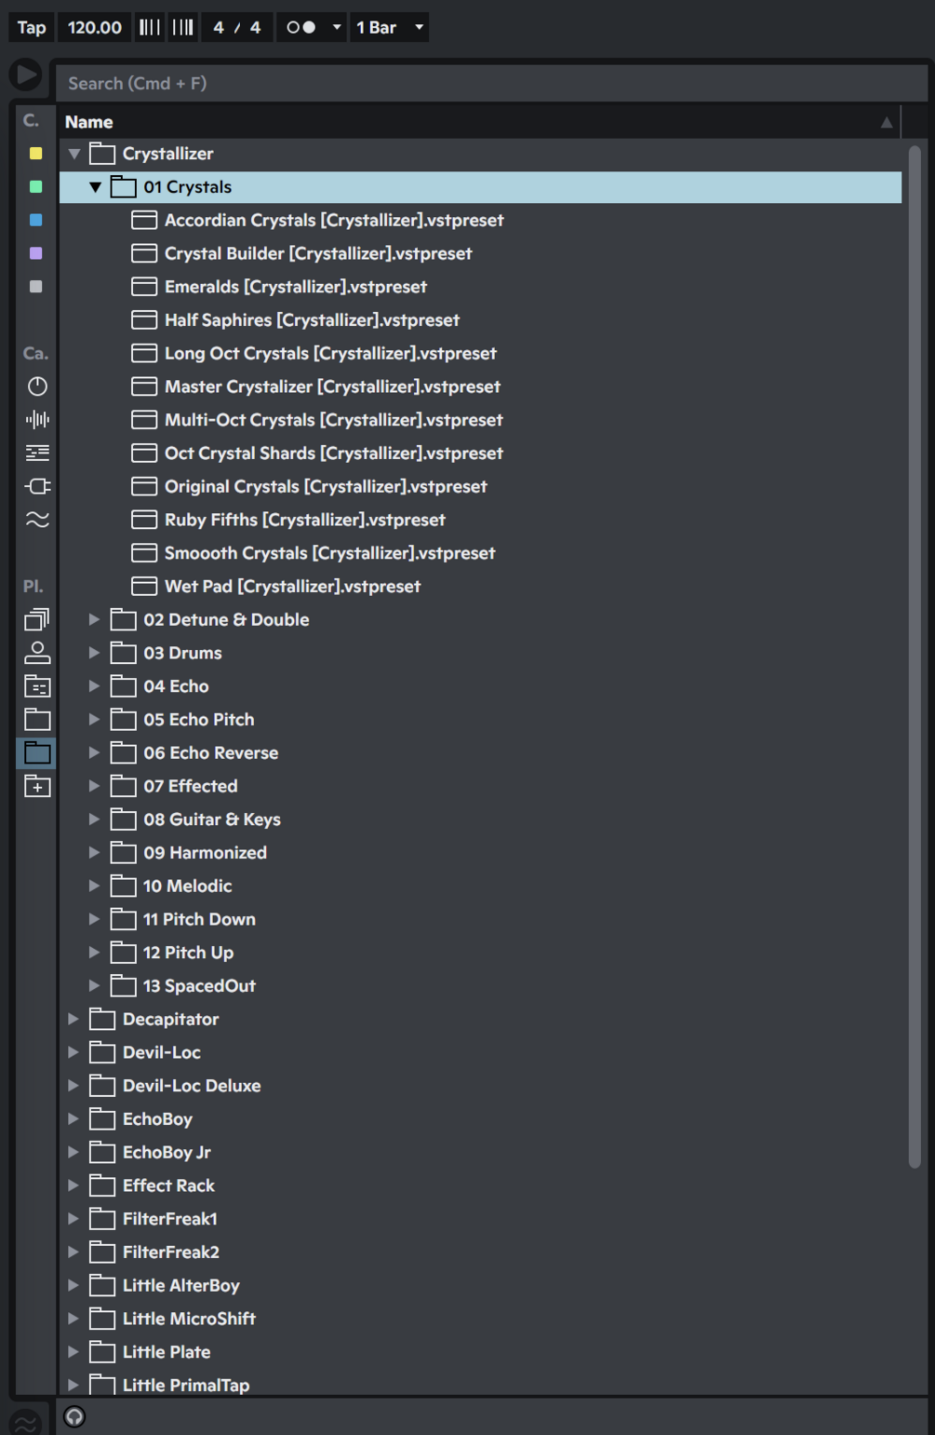Open Audio Effects category in sidebar
This screenshot has width=935, height=1435.
pos(37,420)
